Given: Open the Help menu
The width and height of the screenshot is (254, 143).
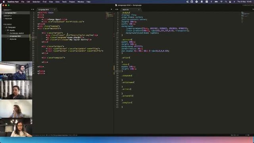Looking at the screenshot, I should [x=89, y=2].
